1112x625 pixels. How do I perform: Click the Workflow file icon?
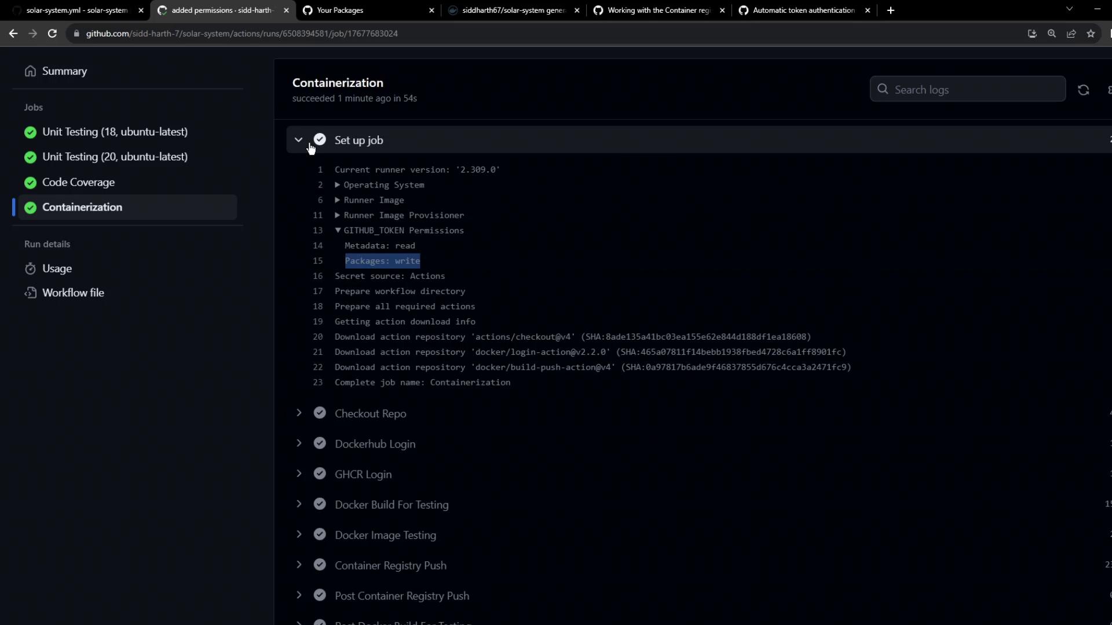pos(30,293)
